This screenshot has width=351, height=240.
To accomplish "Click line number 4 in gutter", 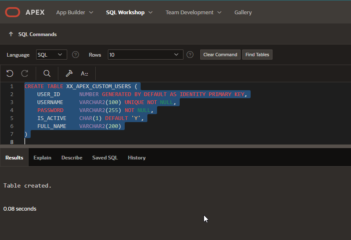I will tap(12, 110).
